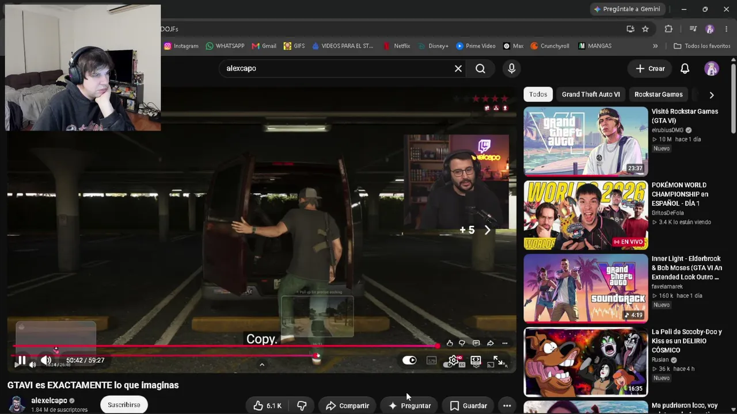Viewport: 737px width, 414px height.
Task: Select the Todos filter chip
Action: coord(538,94)
